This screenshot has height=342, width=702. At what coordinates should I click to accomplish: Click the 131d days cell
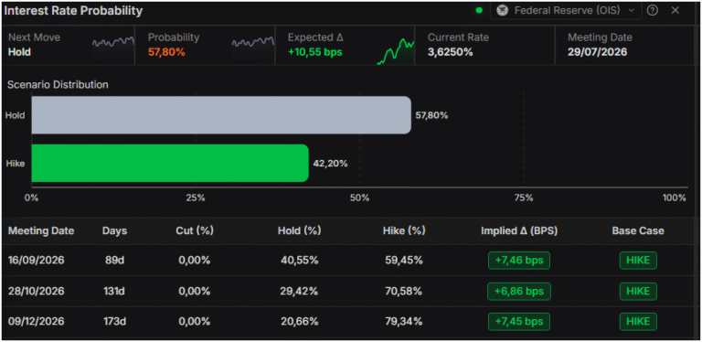(x=114, y=292)
